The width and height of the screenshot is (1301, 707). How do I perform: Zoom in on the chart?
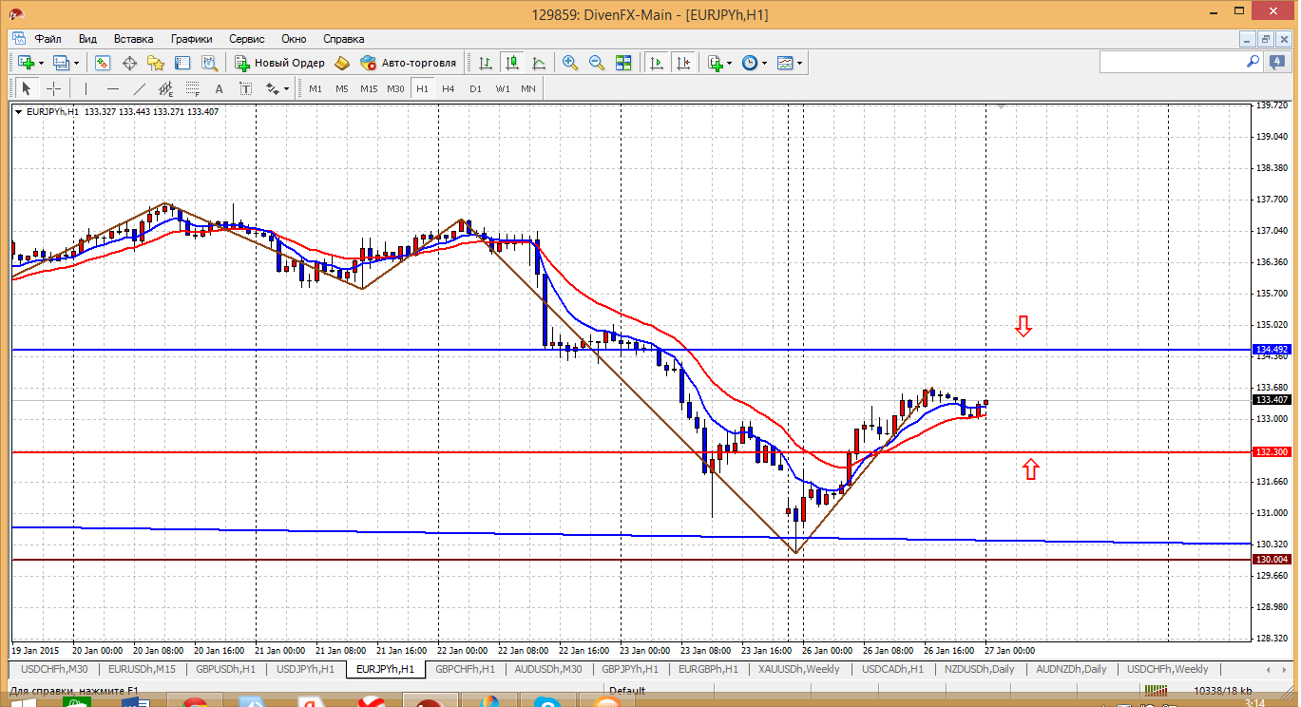click(x=570, y=63)
